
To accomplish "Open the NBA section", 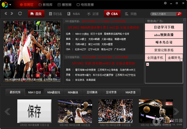I will (x=74, y=14).
